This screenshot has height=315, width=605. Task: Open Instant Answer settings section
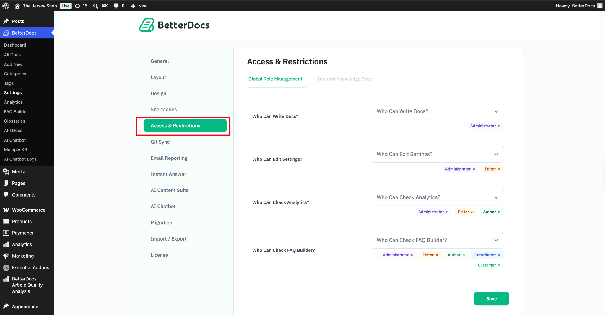click(168, 174)
